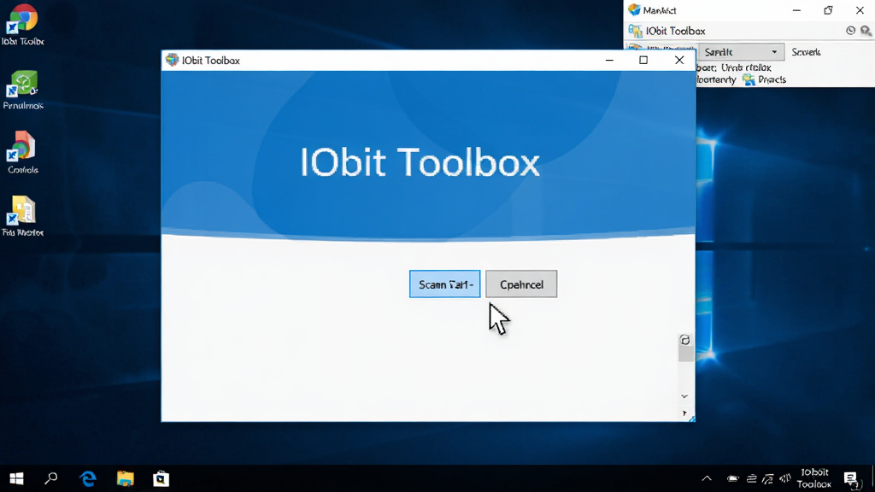
Task: Open the Windows Start menu
Action: pyautogui.click(x=17, y=478)
